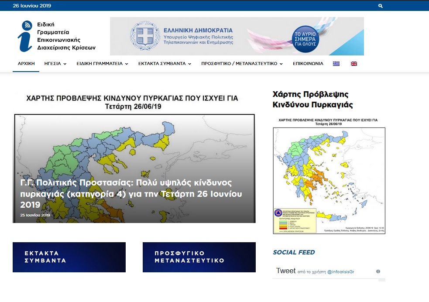The height and width of the screenshot is (302, 429).
Task: Click the ΠΡΟΣΦΥΓΙΚΟ ΜΕΤΑΝΑΣΤΕΥΤΙΚΟ blue banner button
Action: click(199, 257)
